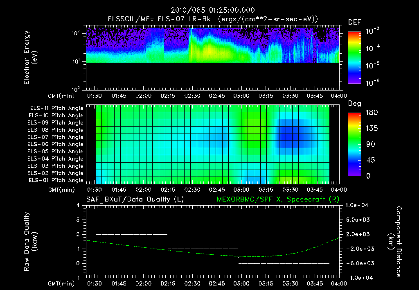The width and height of the screenshot is (419, 290).
Task: Click the ELS-03 Pitch Angle row label
Action: (55, 166)
